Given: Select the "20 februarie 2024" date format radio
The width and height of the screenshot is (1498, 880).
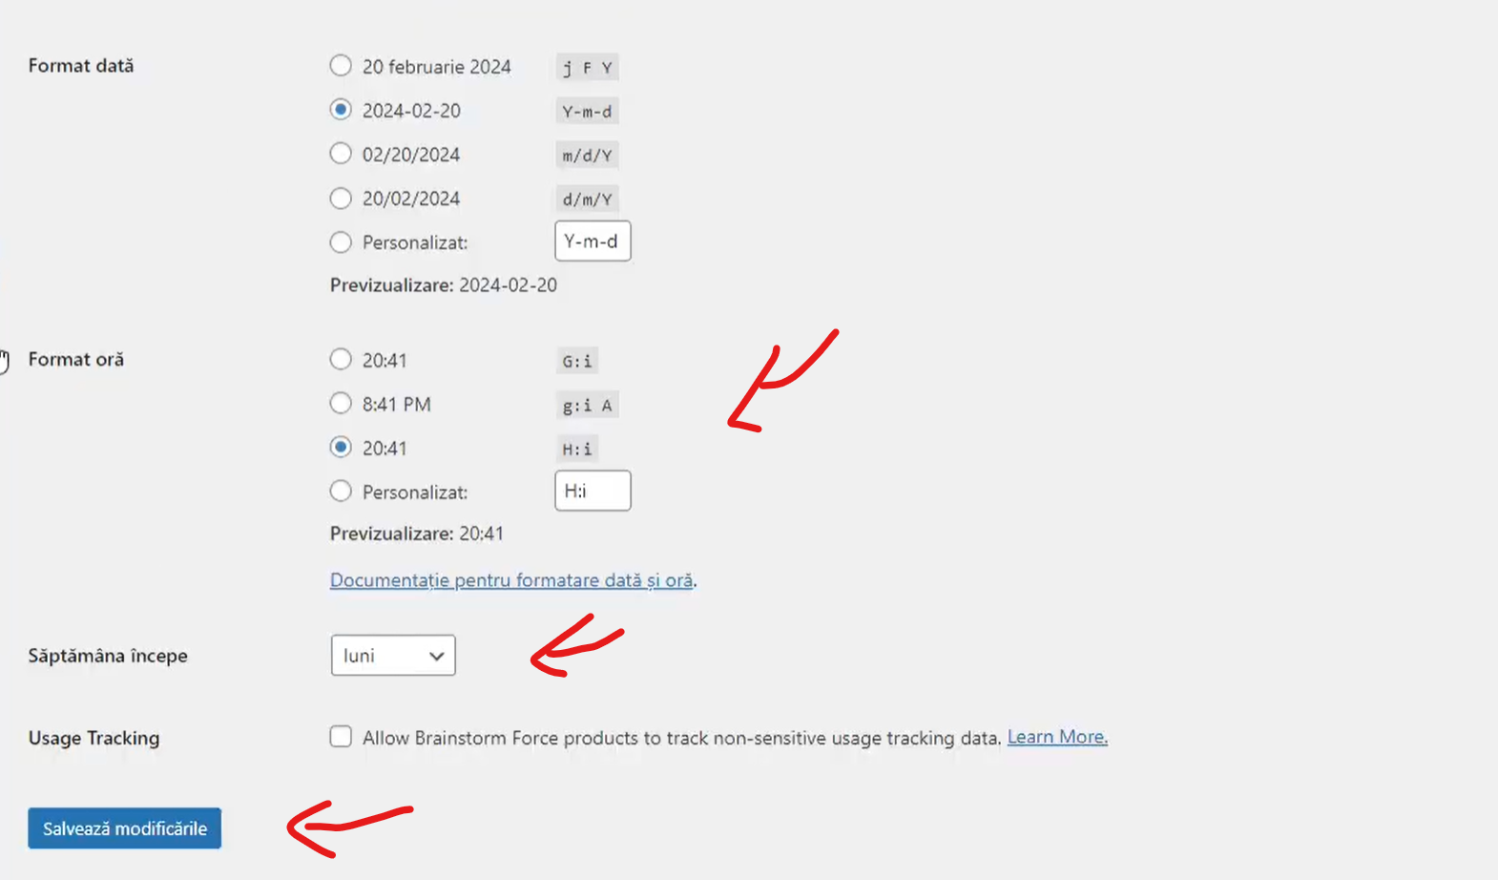Looking at the screenshot, I should coord(341,66).
